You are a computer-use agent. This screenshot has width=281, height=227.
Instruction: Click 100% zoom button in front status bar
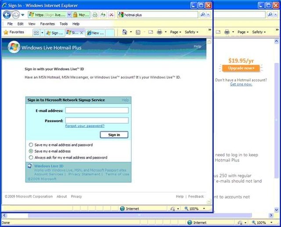click(x=191, y=209)
